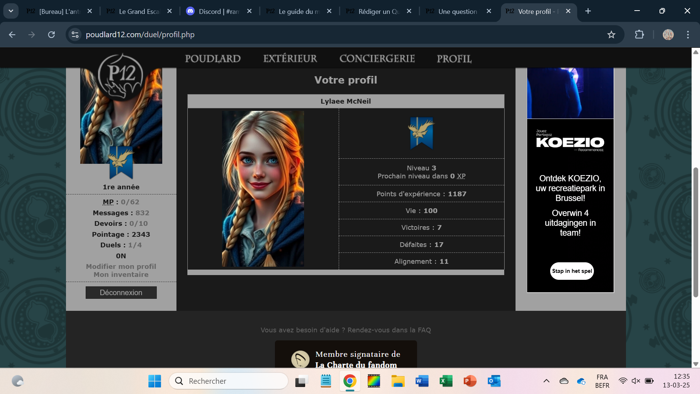Open Modifier mon profil link
700x394 pixels.
(x=121, y=266)
